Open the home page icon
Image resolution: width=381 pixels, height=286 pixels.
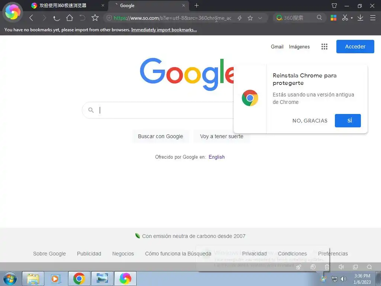[70, 18]
